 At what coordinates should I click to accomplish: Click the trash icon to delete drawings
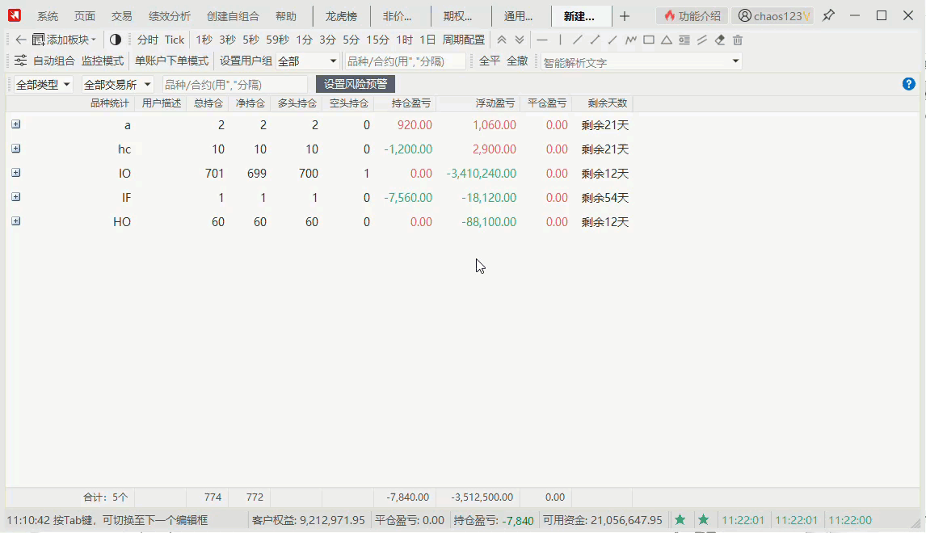pyautogui.click(x=738, y=39)
